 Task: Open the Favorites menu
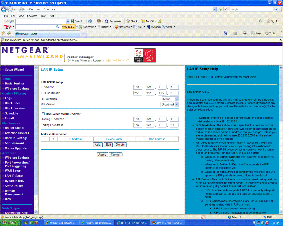tap(32, 16)
